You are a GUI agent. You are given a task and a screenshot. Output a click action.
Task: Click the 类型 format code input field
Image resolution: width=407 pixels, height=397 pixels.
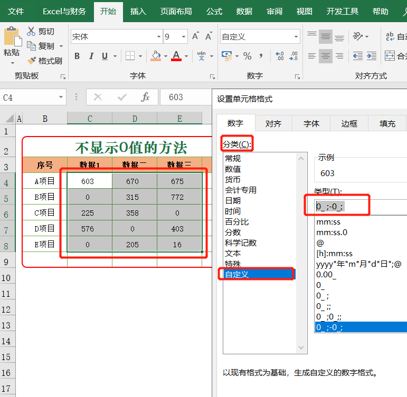(361, 207)
